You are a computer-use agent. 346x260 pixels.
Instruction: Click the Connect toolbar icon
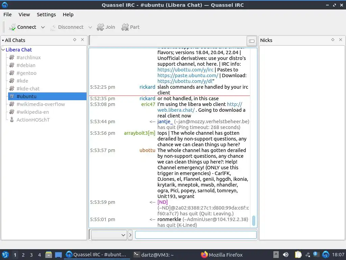[13, 27]
